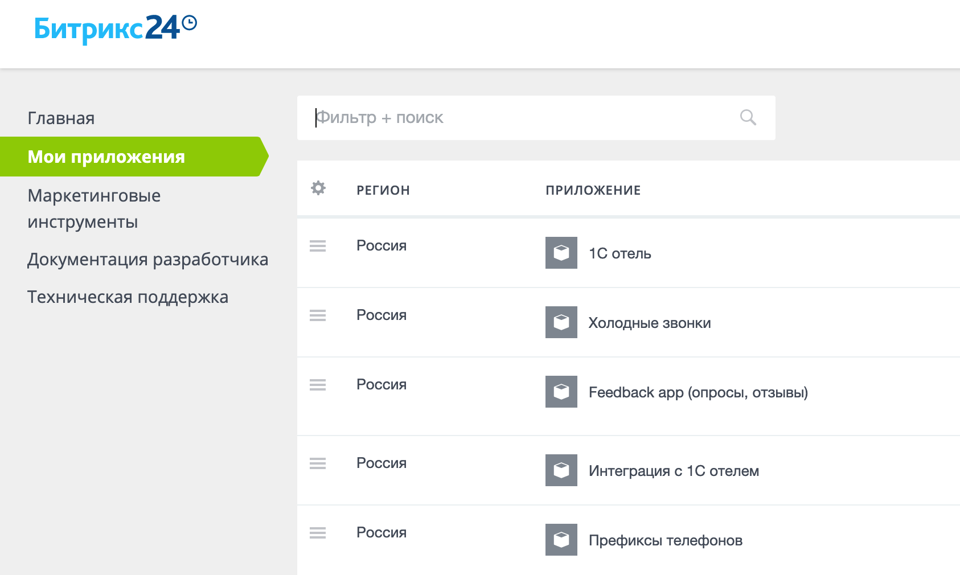This screenshot has width=960, height=575.
Task: Click the Feedback app box icon
Action: (561, 392)
